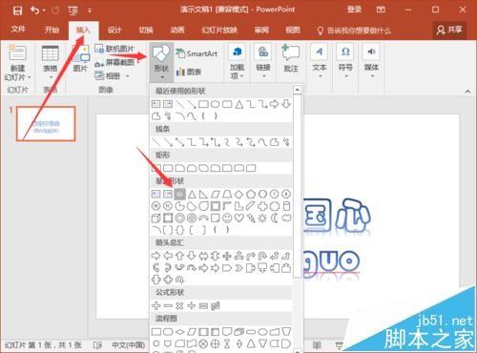Open the 文件 (File) tab
This screenshot has width=477, height=353.
[18, 30]
